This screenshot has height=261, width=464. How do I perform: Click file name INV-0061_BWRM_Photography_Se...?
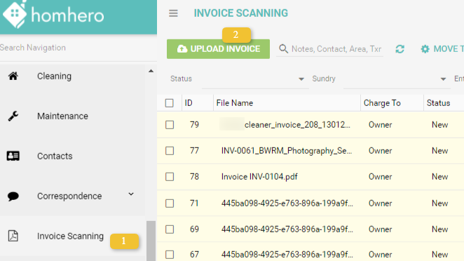pyautogui.click(x=287, y=151)
